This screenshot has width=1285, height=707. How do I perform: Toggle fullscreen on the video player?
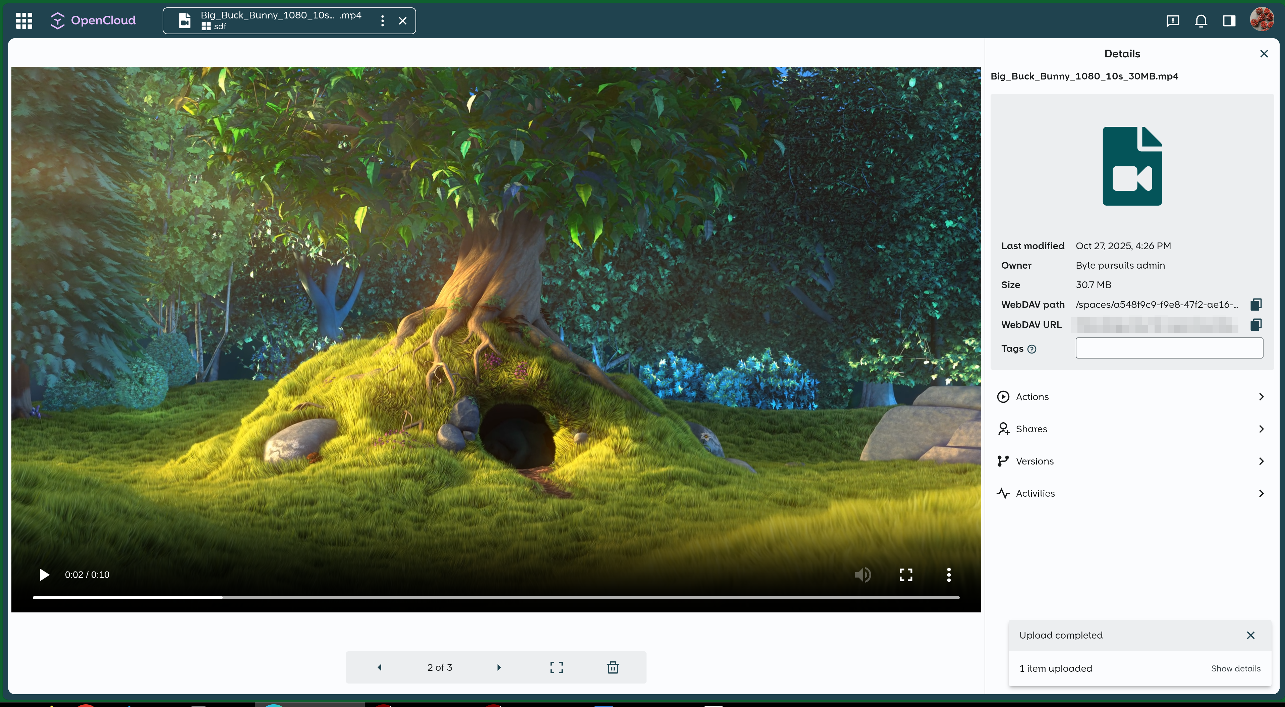906,575
